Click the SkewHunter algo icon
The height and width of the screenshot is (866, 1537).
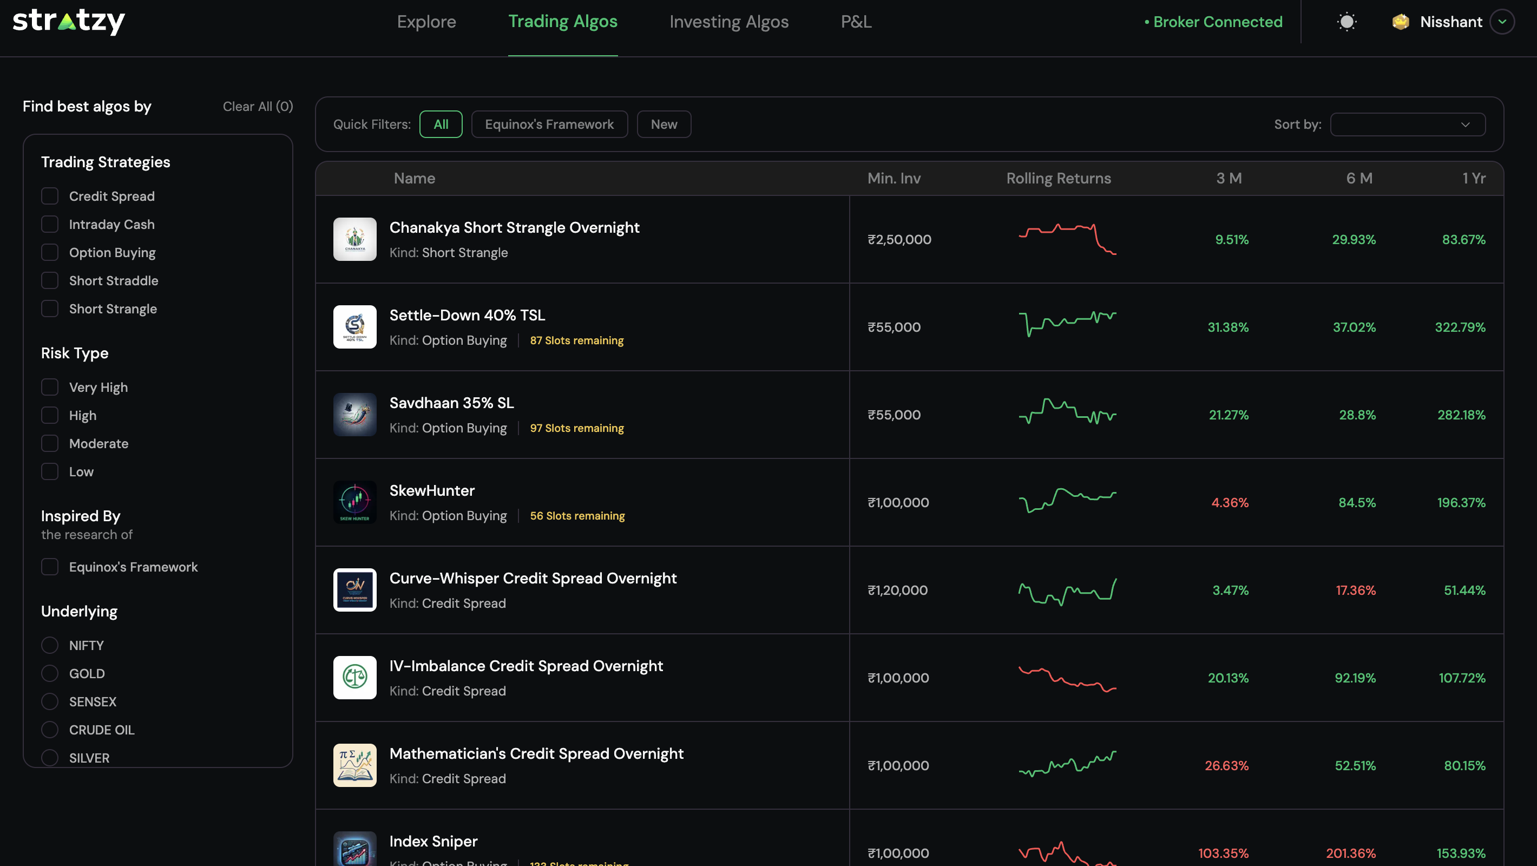coord(354,502)
